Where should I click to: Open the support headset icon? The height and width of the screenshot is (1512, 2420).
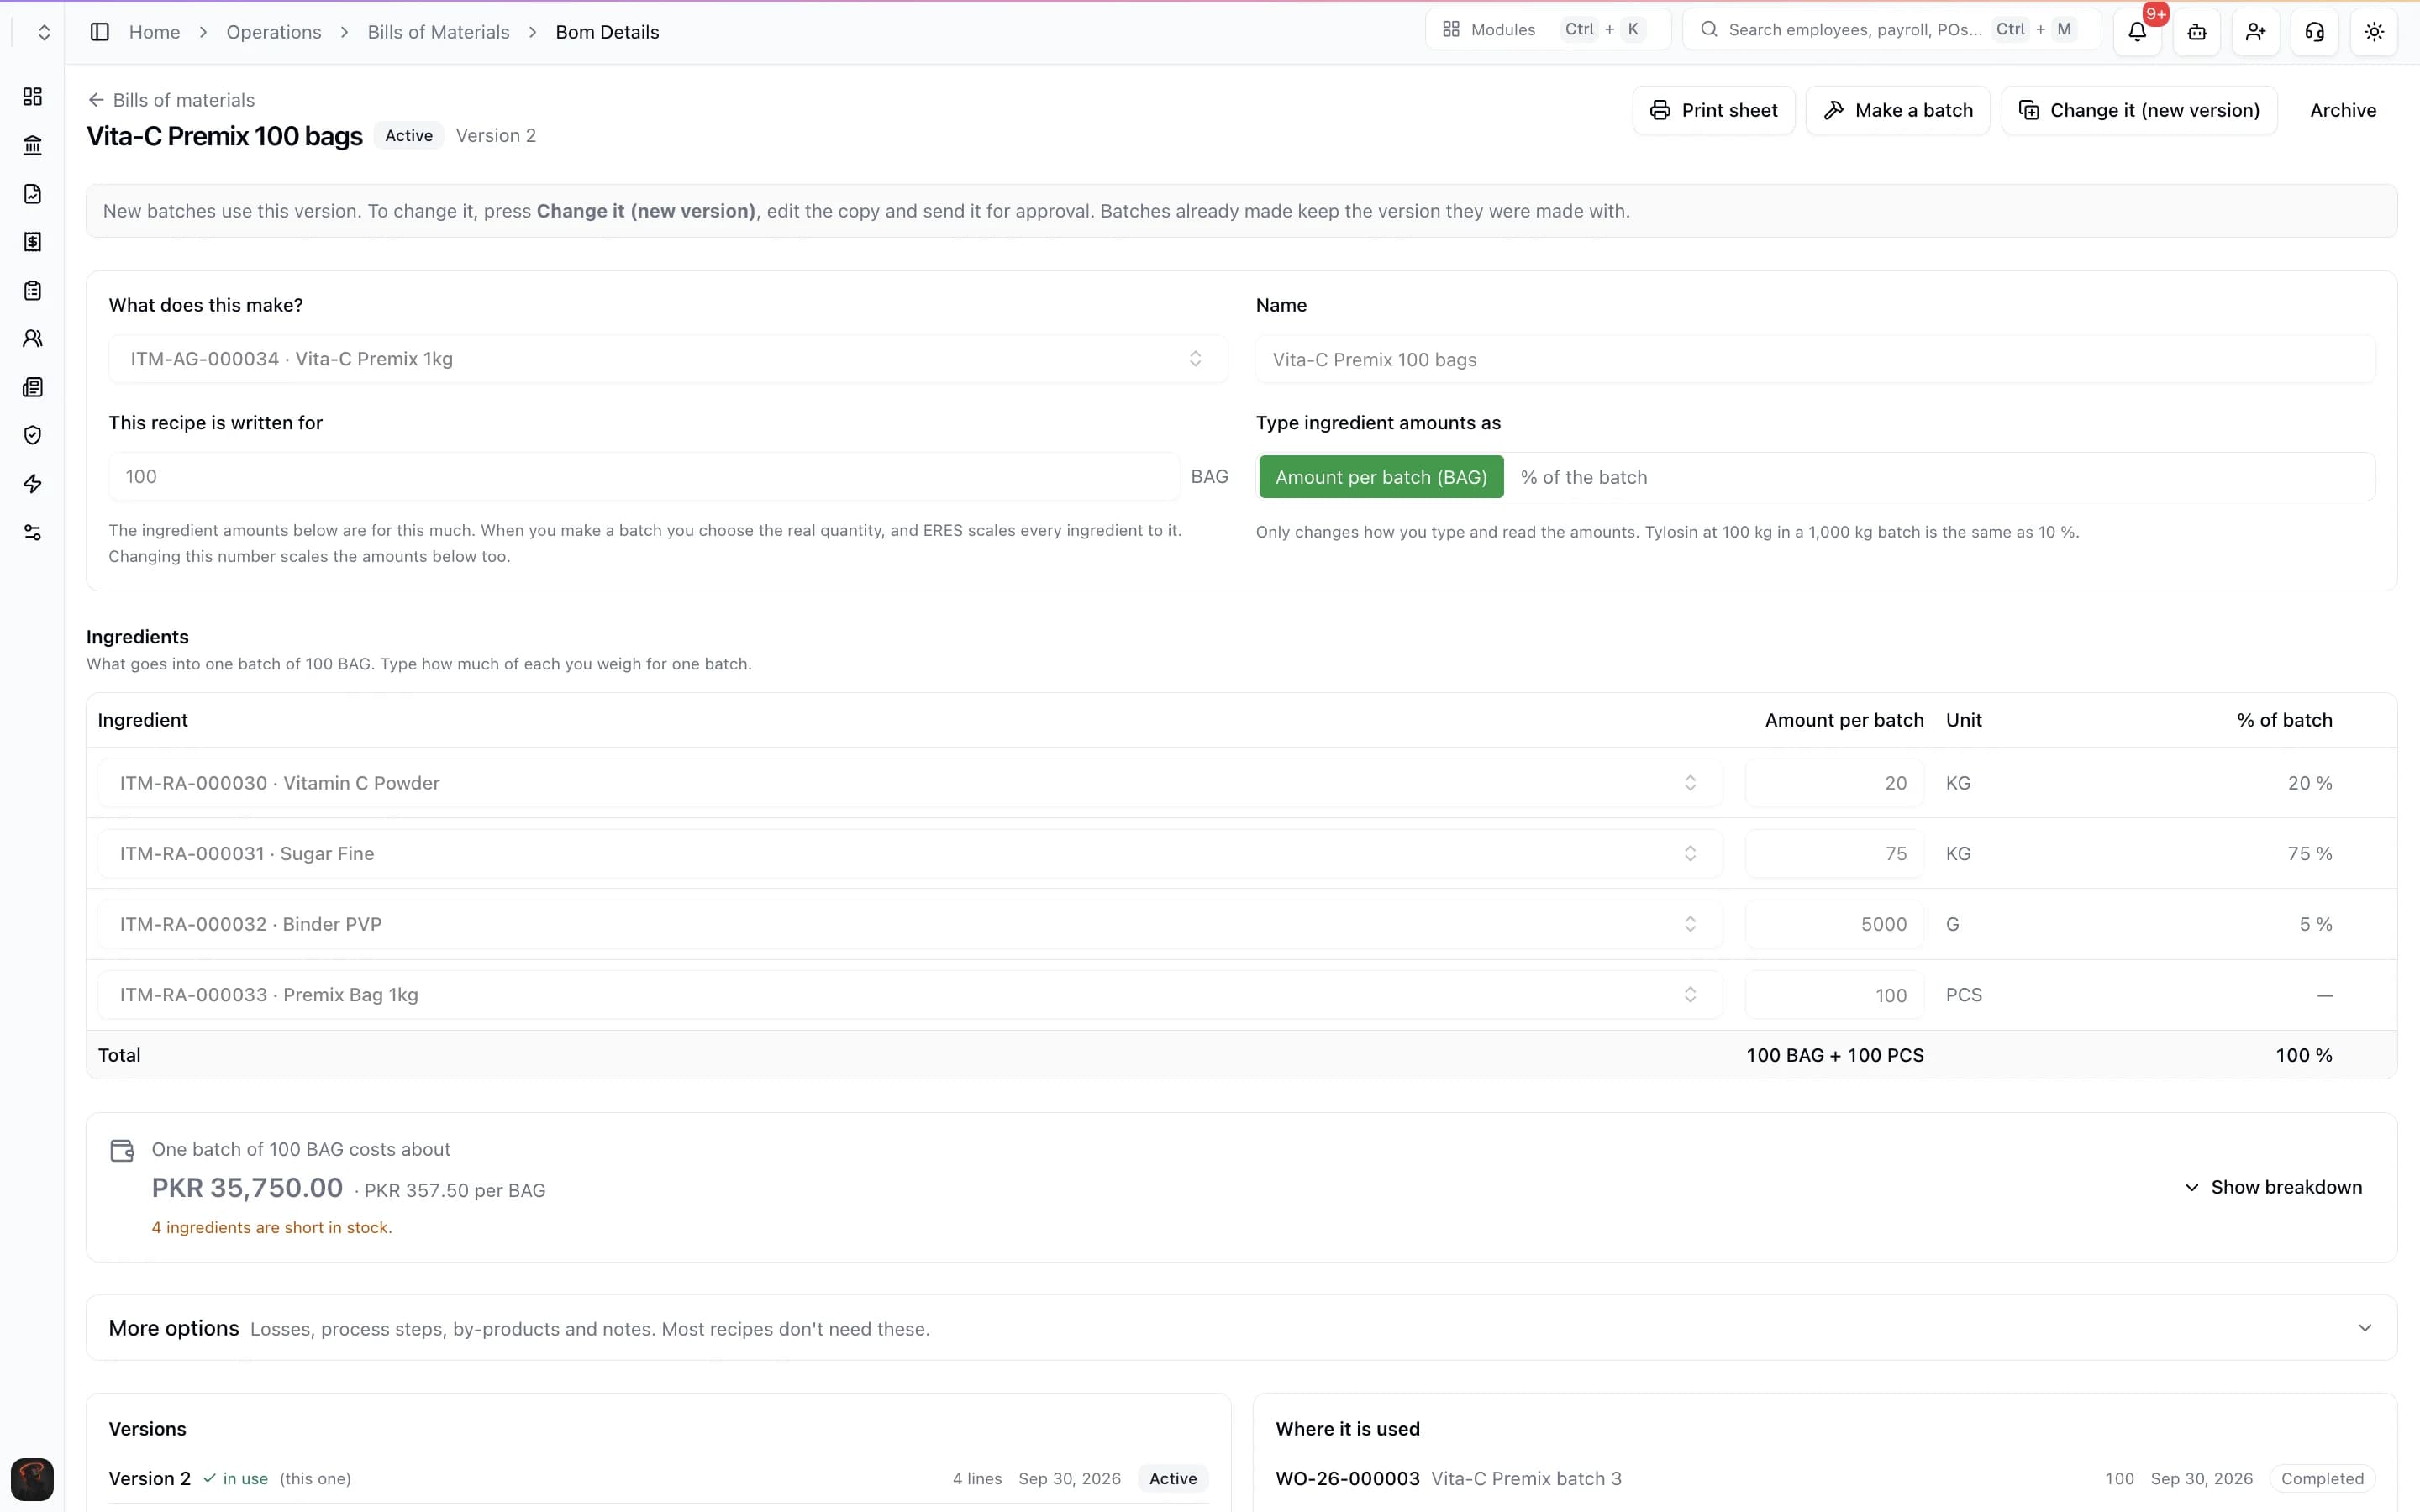(x=2314, y=32)
